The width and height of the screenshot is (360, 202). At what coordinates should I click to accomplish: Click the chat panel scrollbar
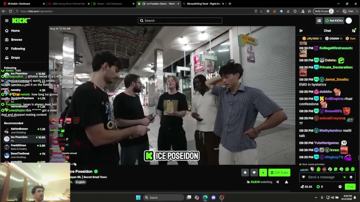tap(359, 158)
